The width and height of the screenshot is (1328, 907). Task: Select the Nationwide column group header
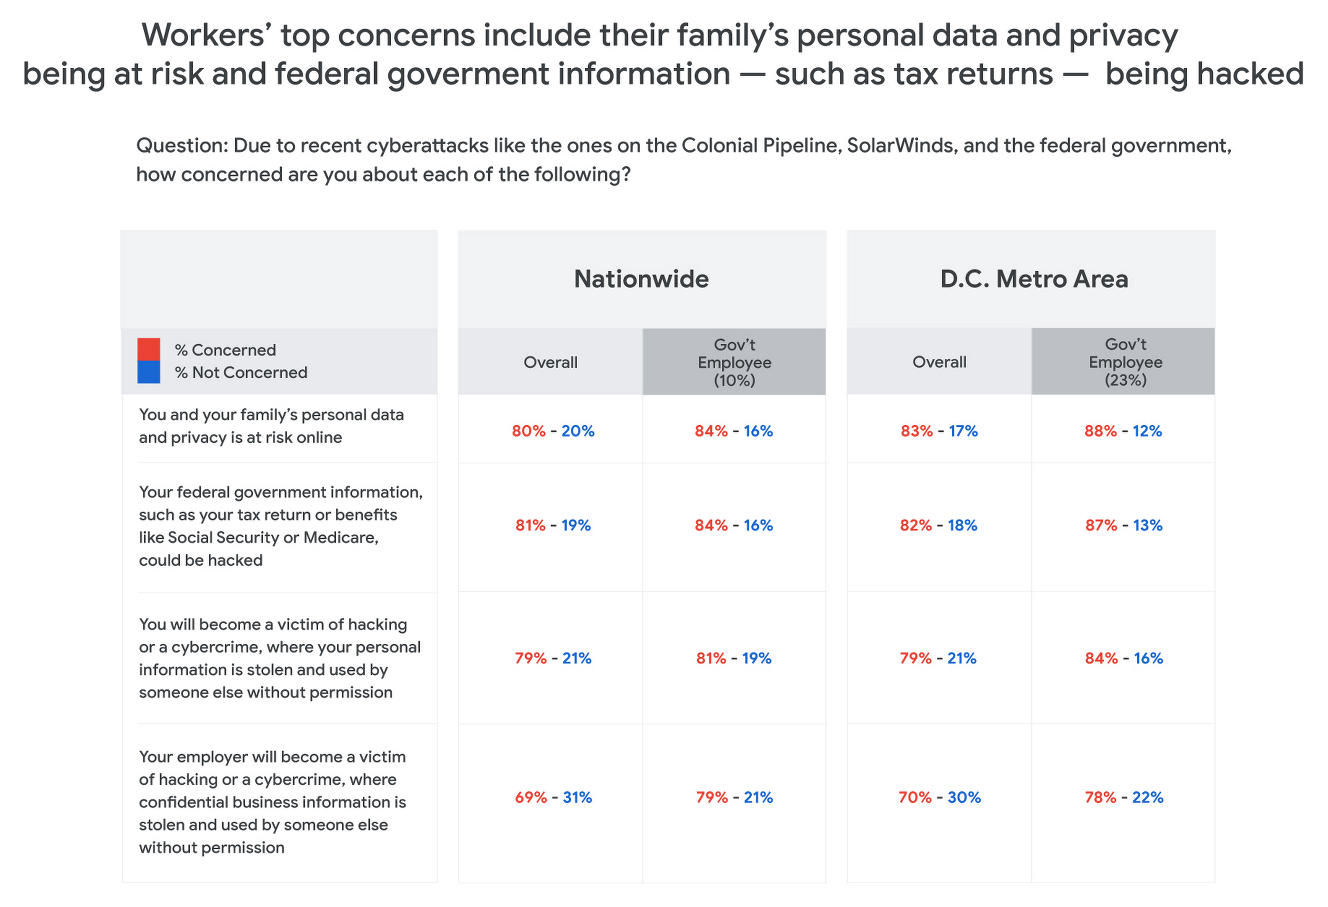(641, 279)
